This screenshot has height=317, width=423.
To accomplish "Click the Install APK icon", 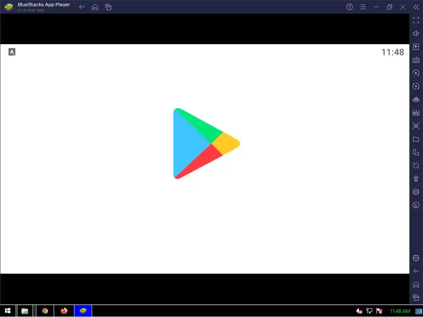I will (416, 113).
